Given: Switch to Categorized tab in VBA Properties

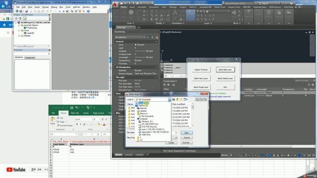Looking at the screenshot, I should [x=30, y=57].
